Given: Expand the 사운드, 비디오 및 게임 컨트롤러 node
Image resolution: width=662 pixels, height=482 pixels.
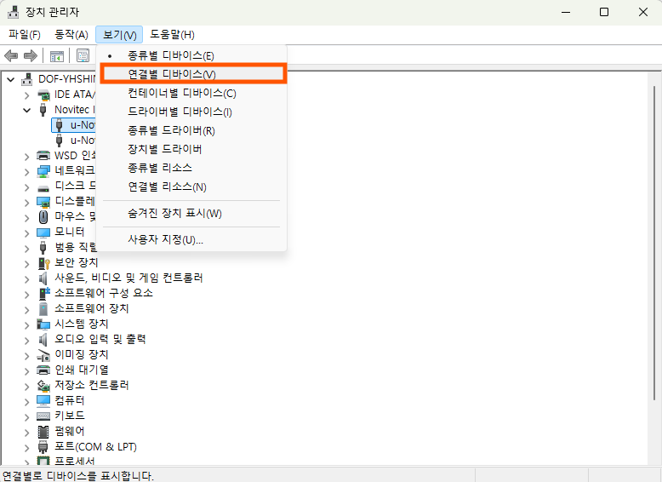Looking at the screenshot, I should click(x=27, y=278).
